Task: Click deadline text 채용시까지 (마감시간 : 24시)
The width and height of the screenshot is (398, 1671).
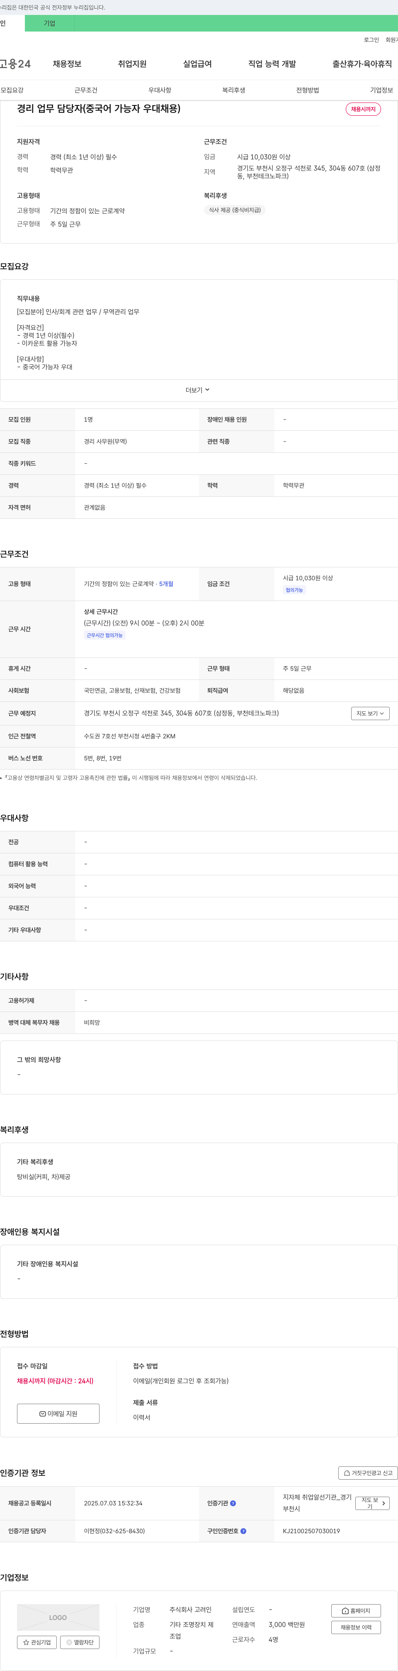Action: 55,1381
